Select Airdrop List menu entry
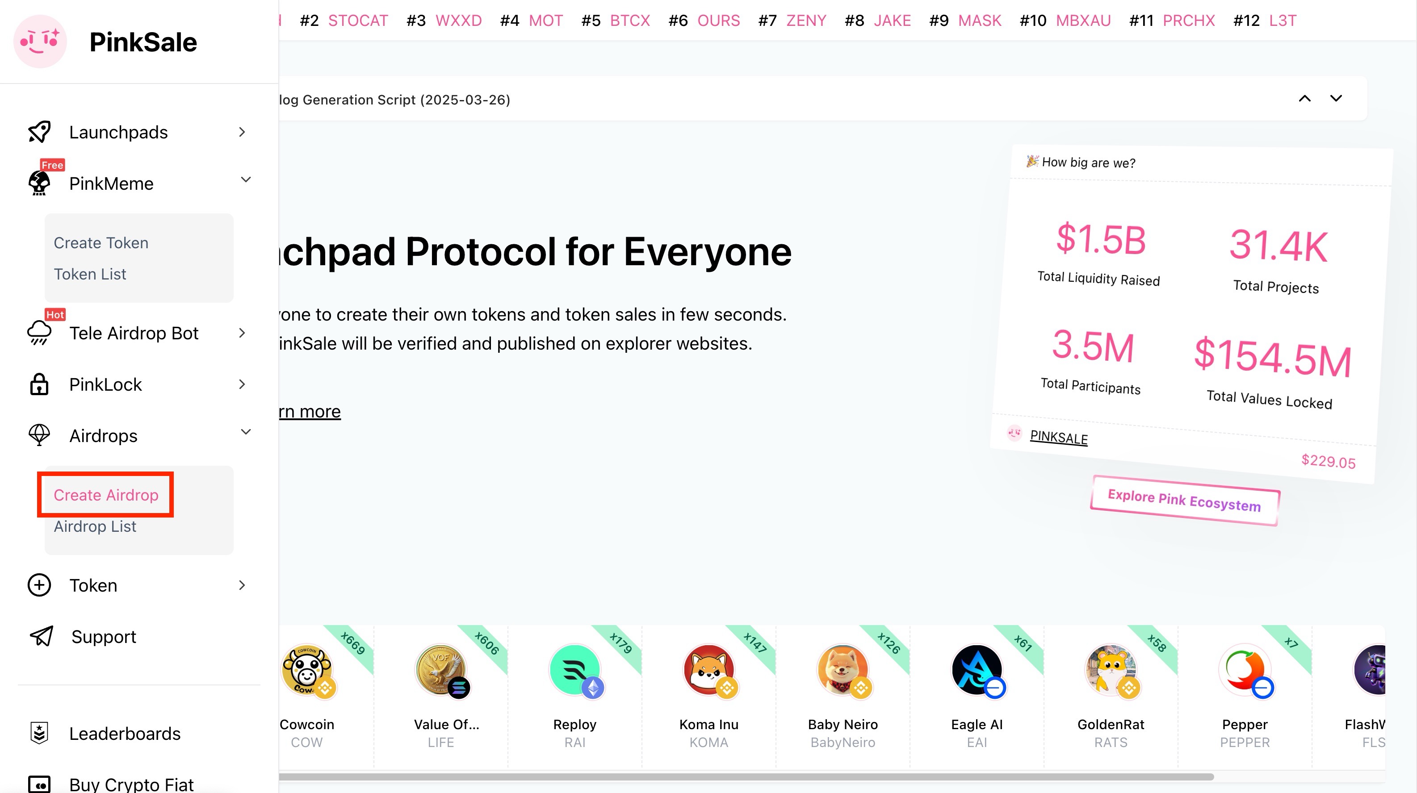 [x=95, y=526]
